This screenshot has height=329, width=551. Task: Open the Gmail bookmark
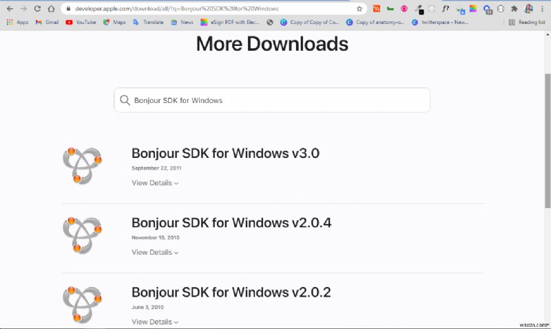tap(47, 22)
